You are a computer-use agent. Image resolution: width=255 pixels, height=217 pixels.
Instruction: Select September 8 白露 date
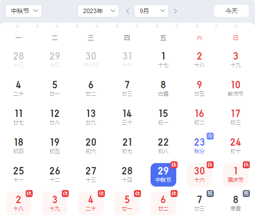click(x=163, y=89)
